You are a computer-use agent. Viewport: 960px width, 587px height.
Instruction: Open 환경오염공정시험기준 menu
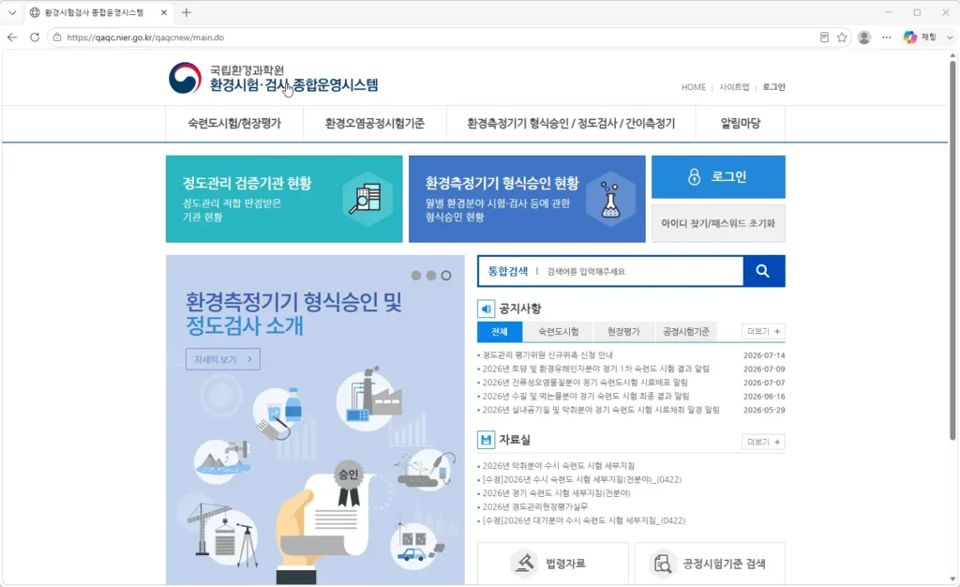[375, 123]
